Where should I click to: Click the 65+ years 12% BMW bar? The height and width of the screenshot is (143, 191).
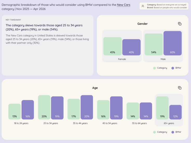click(x=175, y=112)
